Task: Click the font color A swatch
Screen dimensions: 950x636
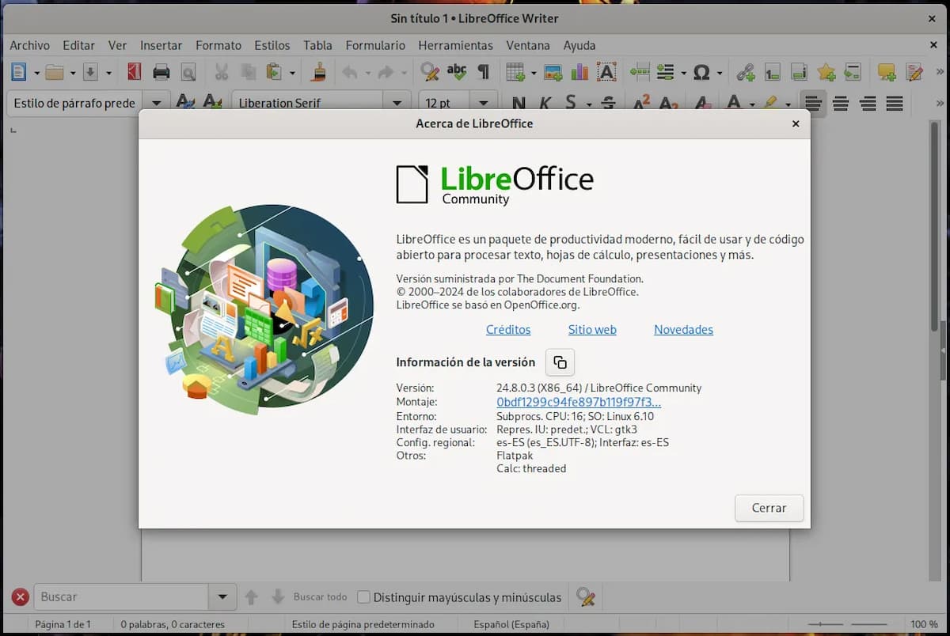Action: click(x=734, y=103)
